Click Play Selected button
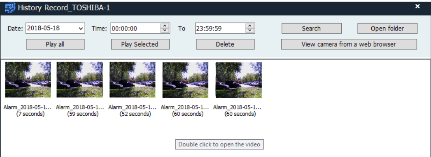Screen dimensions: 431x157 [140, 44]
